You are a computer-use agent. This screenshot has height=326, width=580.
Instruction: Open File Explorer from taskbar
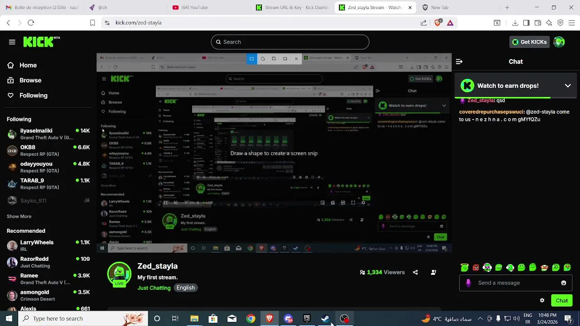(x=194, y=319)
